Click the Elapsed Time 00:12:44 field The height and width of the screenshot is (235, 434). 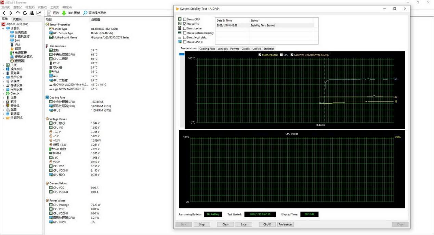click(x=309, y=214)
